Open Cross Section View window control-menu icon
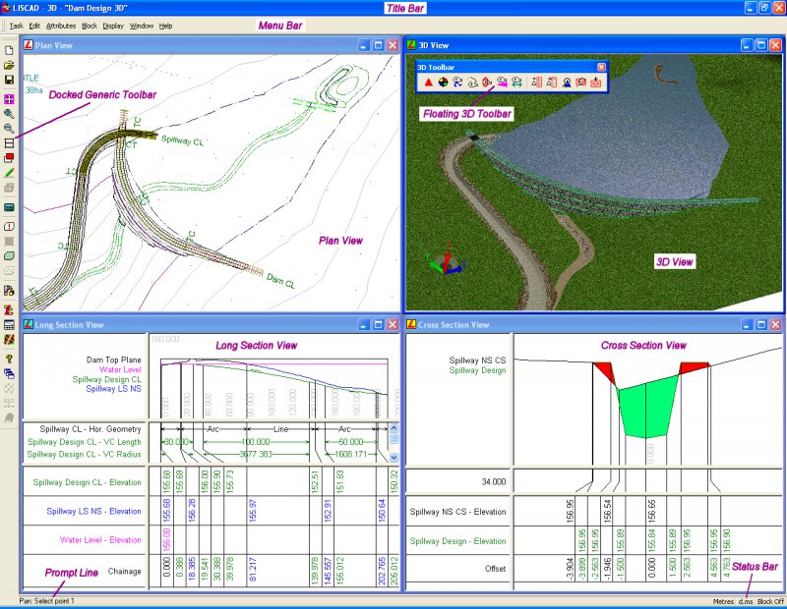This screenshot has height=609, width=787. point(411,324)
